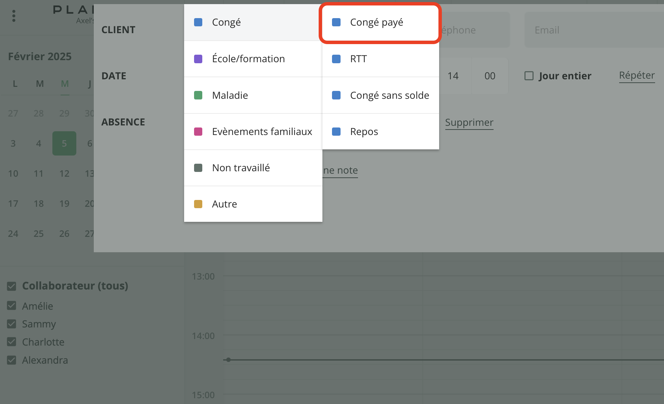Screen dimensions: 664x404
Task: Toggle the Collaborateur (tous) checkbox
Action: point(12,286)
